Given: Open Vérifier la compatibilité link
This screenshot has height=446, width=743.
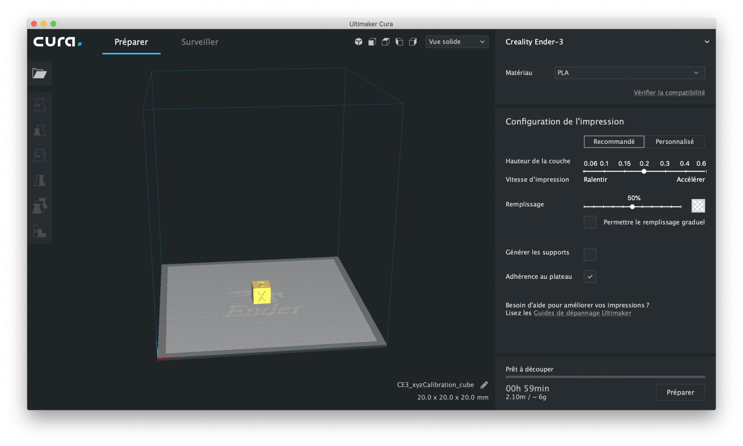Looking at the screenshot, I should pyautogui.click(x=669, y=92).
